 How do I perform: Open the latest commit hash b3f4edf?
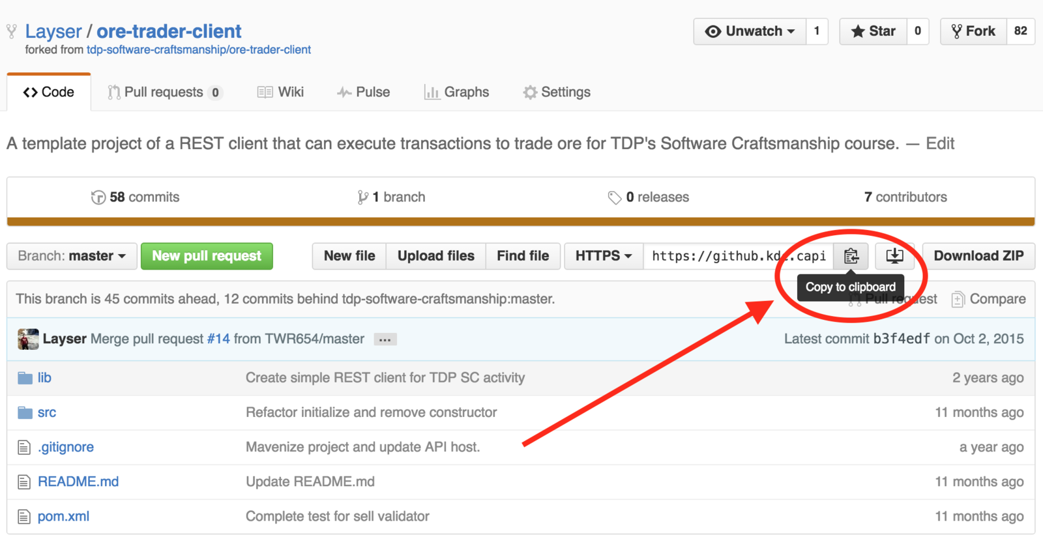[x=902, y=339]
